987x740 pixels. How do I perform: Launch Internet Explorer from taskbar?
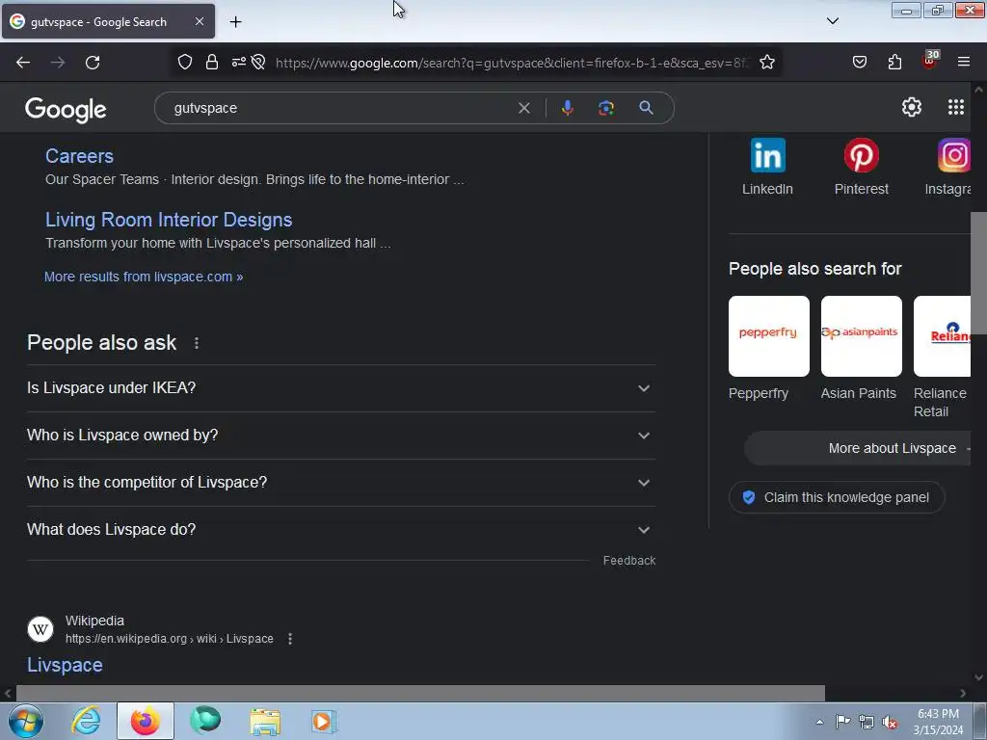(x=86, y=721)
